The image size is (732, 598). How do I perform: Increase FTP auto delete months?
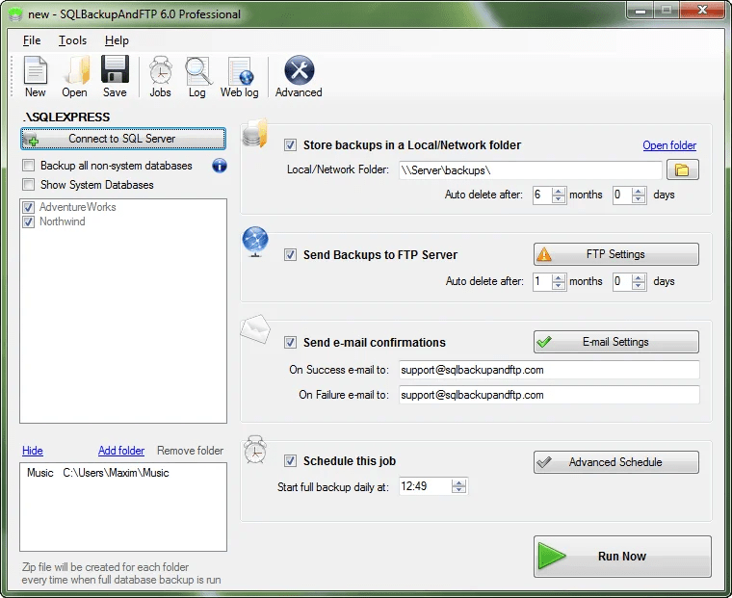(x=558, y=277)
